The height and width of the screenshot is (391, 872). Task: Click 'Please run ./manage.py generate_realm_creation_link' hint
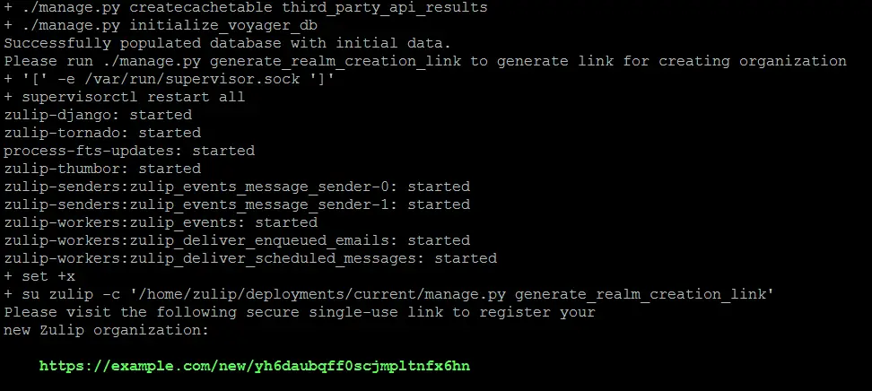click(x=232, y=61)
